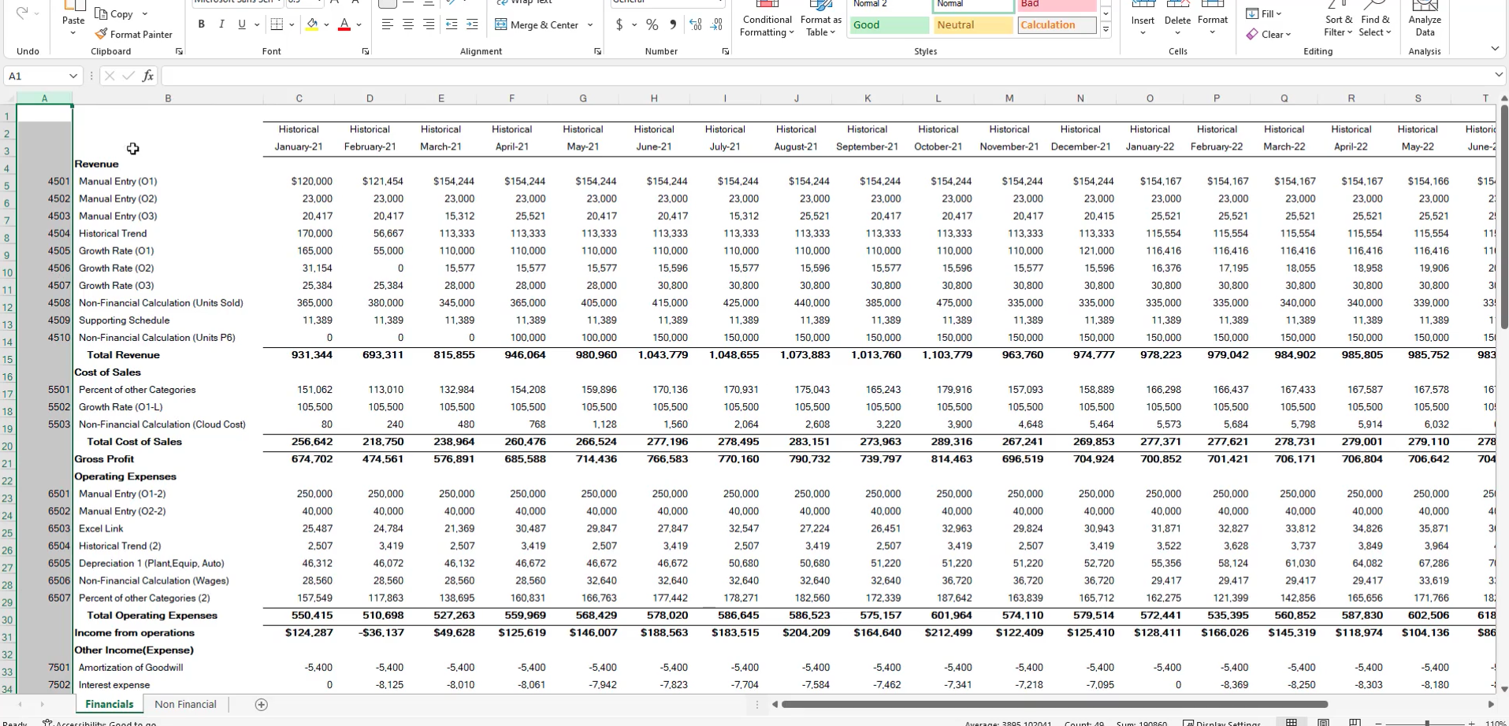Apply comma style

click(673, 24)
